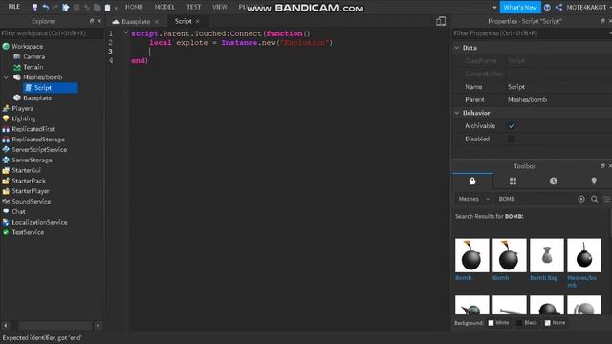
Task: Open the Marketplace tab in Toolbox
Action: click(472, 181)
